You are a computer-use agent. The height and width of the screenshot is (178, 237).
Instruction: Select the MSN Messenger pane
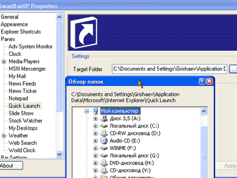pos(27,69)
